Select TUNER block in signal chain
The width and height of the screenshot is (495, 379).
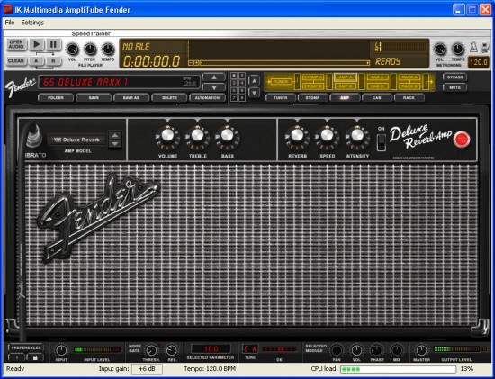[x=281, y=82]
